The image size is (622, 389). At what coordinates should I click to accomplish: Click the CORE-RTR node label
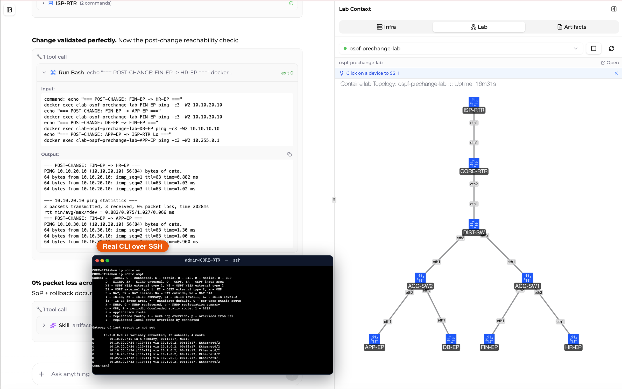pos(474,171)
